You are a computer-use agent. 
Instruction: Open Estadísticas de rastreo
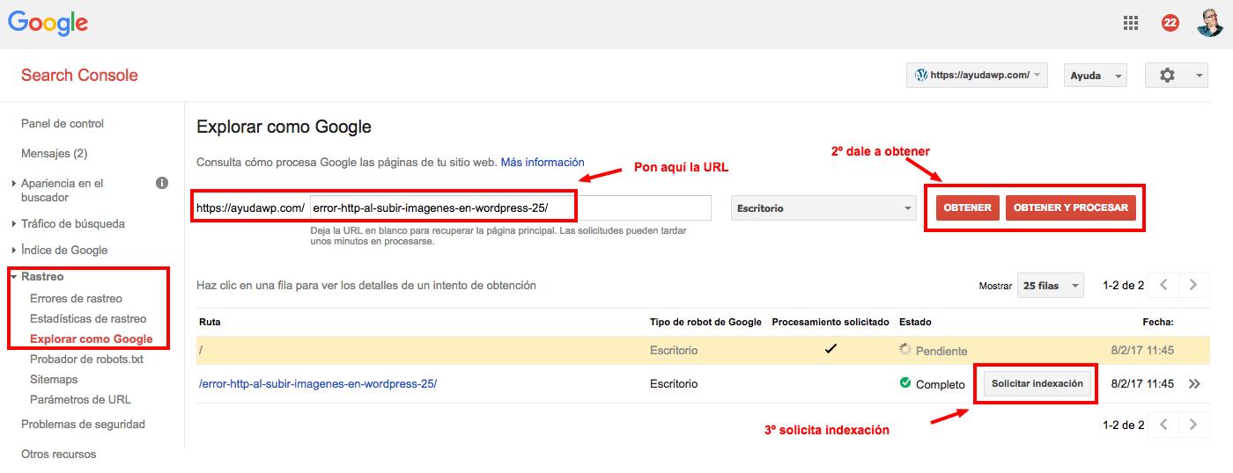pos(88,318)
